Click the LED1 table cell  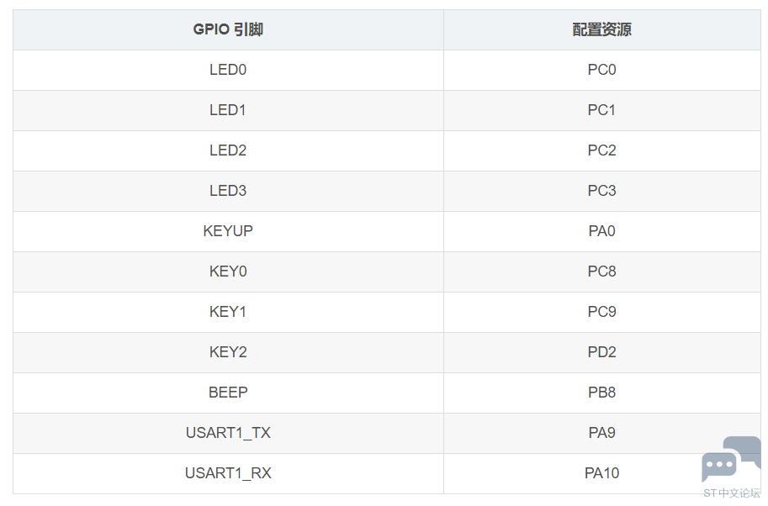pos(228,111)
